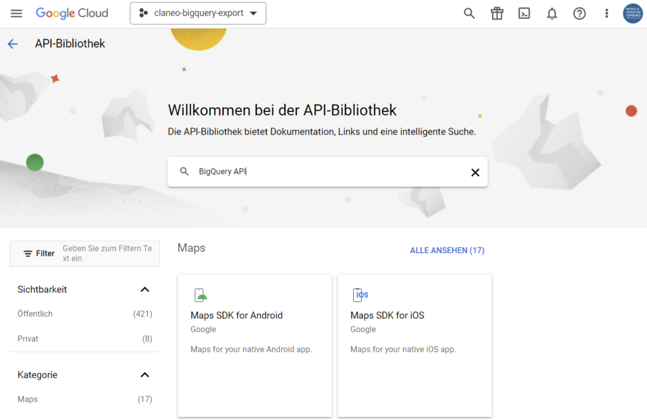Clear the API search with the X
This screenshot has height=420, width=647.
pyautogui.click(x=475, y=172)
